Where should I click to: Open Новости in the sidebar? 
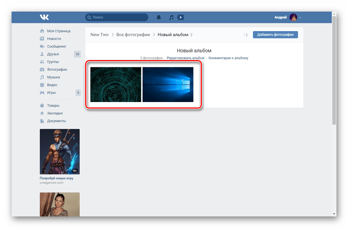pos(54,39)
